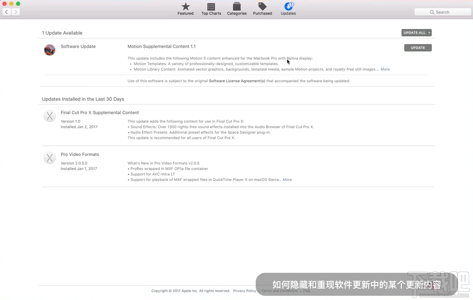Click the Software Update label
The height and width of the screenshot is (300, 473).
[78, 46]
